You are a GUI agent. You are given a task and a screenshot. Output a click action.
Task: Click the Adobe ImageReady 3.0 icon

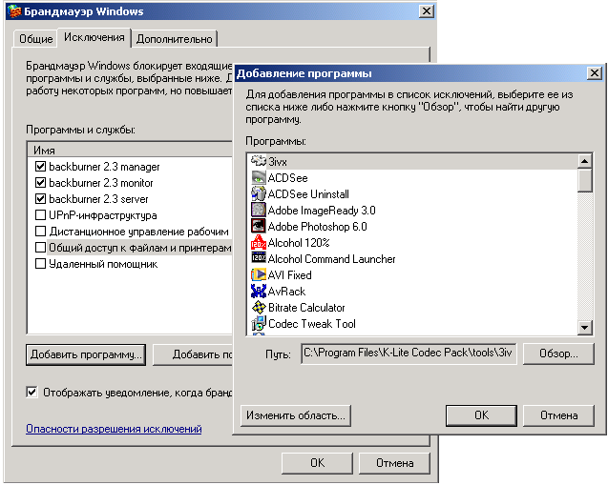pos(259,211)
